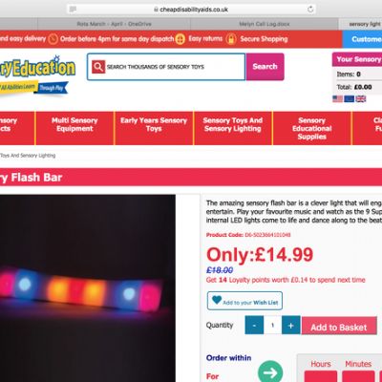Switch to the Melyn Call Log.docx tab
The image size is (382, 382).
tap(265, 24)
